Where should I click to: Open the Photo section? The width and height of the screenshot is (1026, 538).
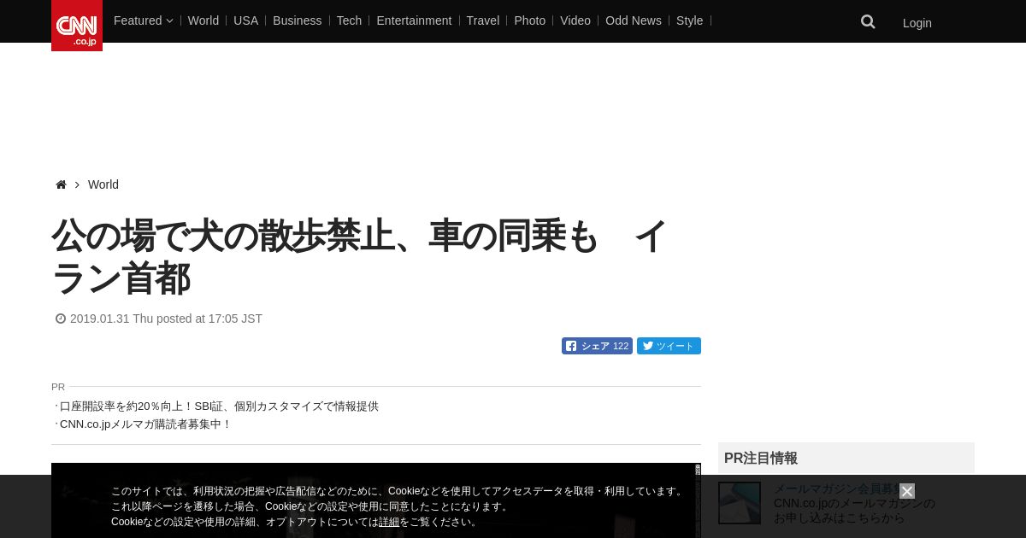[530, 20]
